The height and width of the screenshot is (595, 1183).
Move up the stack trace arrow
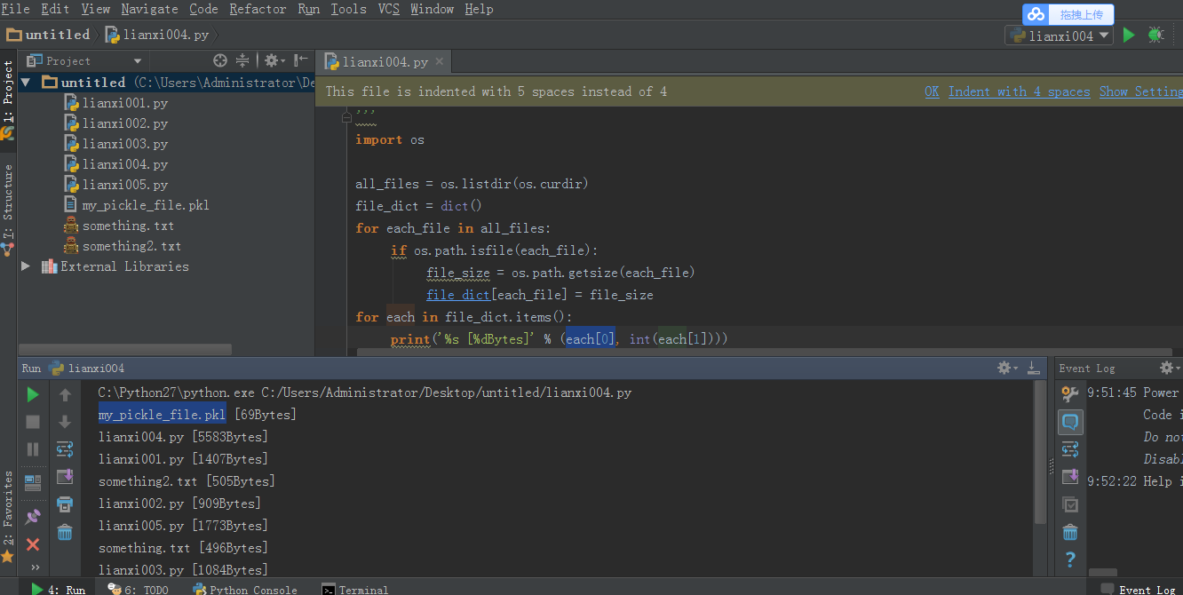click(x=65, y=394)
